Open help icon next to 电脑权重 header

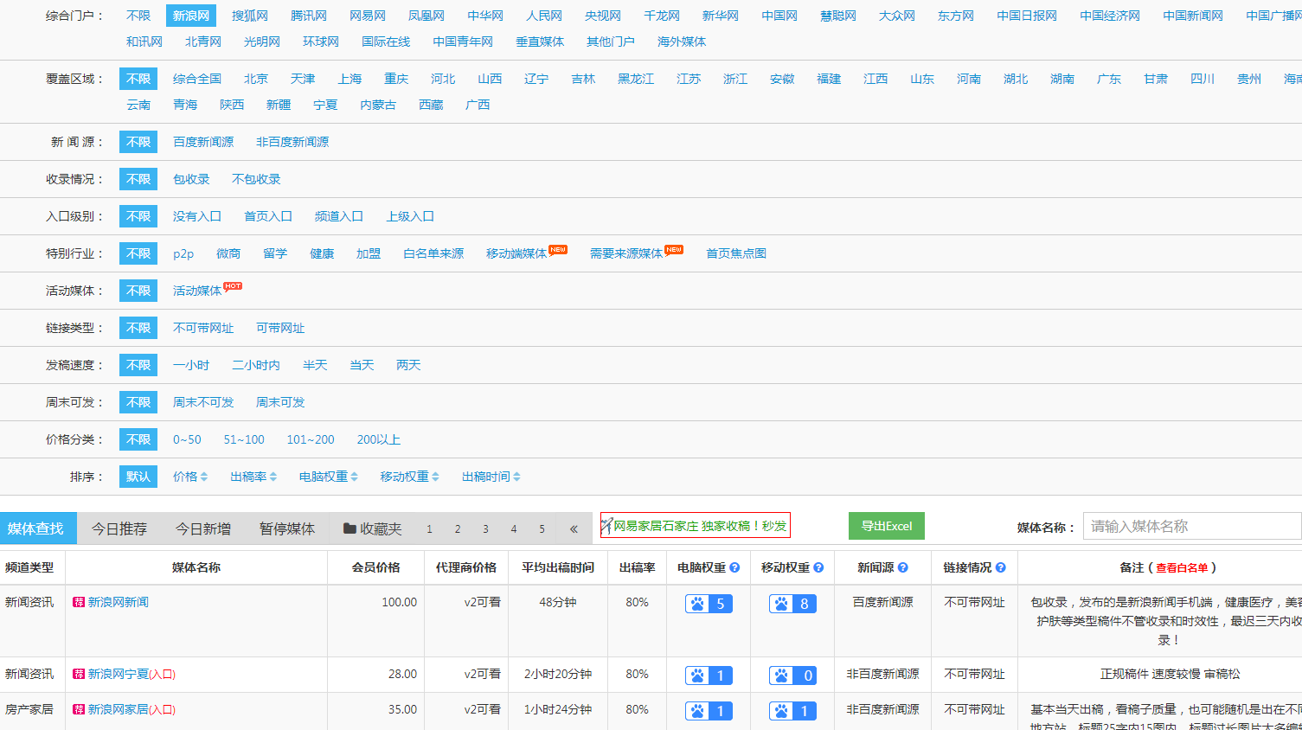(x=734, y=567)
